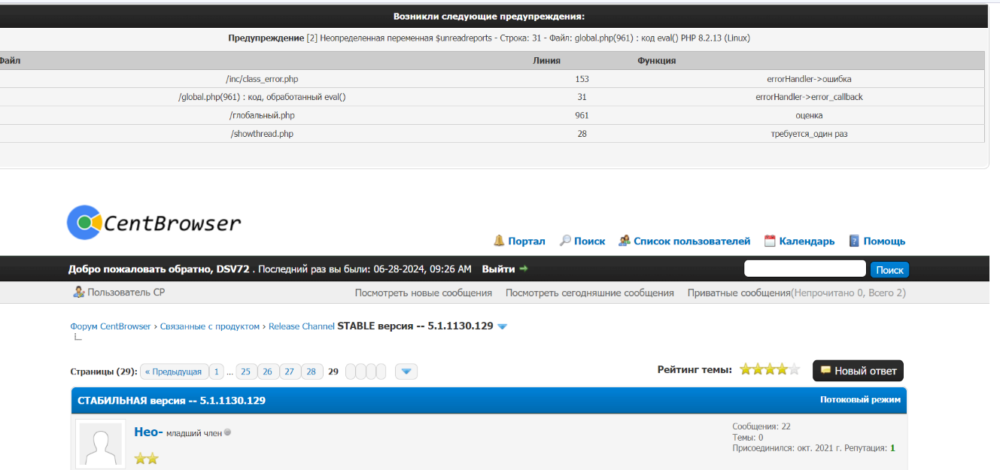1000x470 pixels.
Task: Click Neo- offline status indicator
Action: 227,432
